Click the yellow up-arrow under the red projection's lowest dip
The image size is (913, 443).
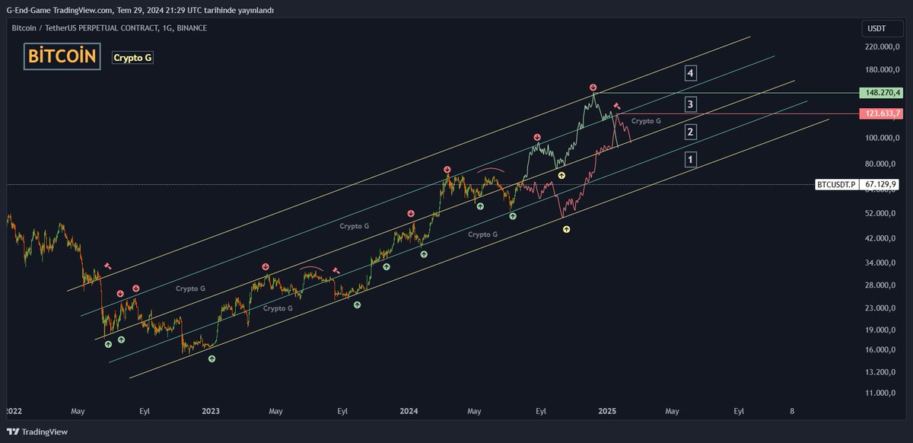pyautogui.click(x=566, y=228)
